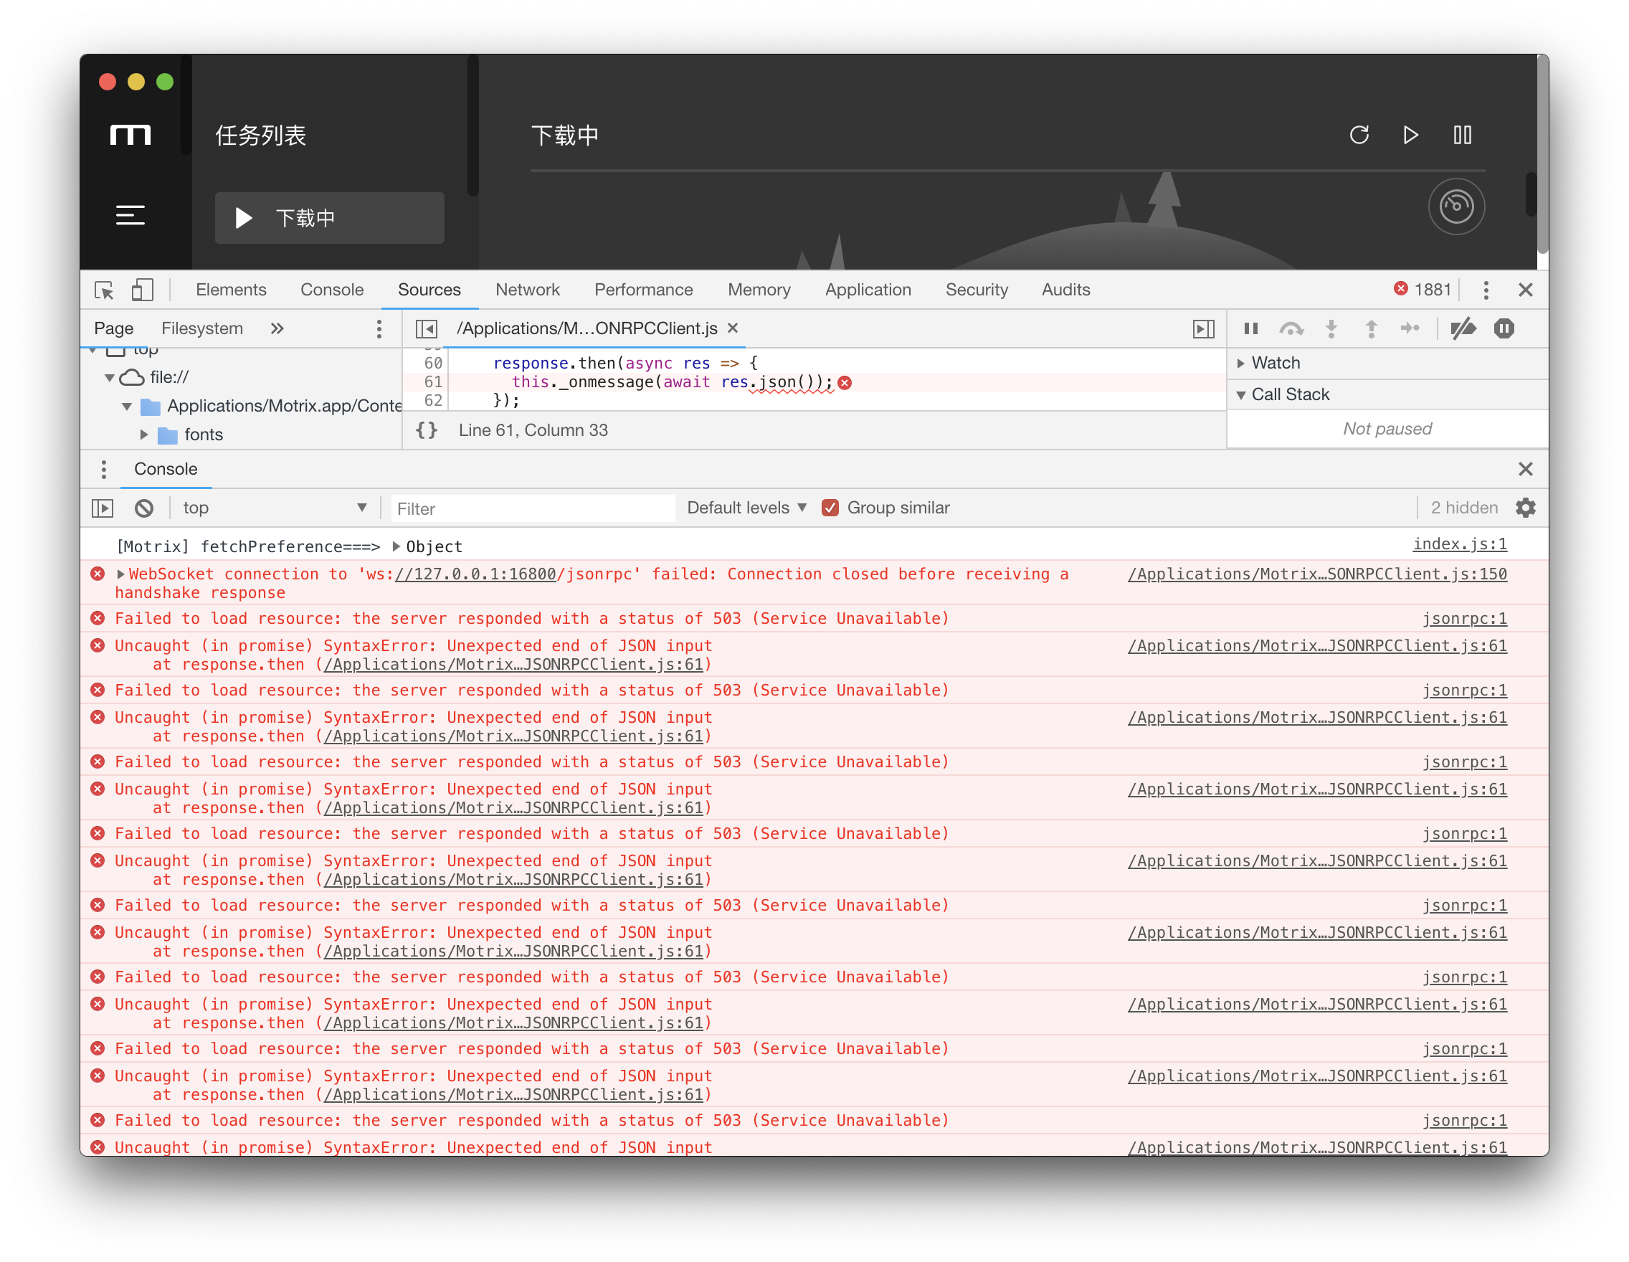Screen dimensions: 1629x1262
Task: Select the 下载中 task category button
Action: point(329,218)
